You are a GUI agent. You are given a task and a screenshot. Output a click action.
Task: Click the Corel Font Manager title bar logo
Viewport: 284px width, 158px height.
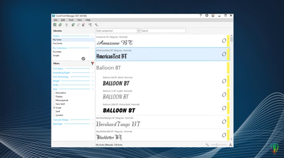coord(53,16)
